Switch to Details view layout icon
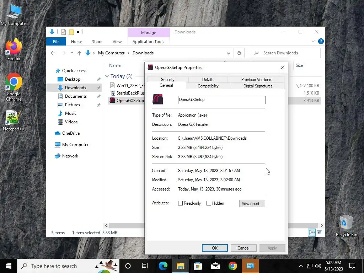 pos(312,232)
